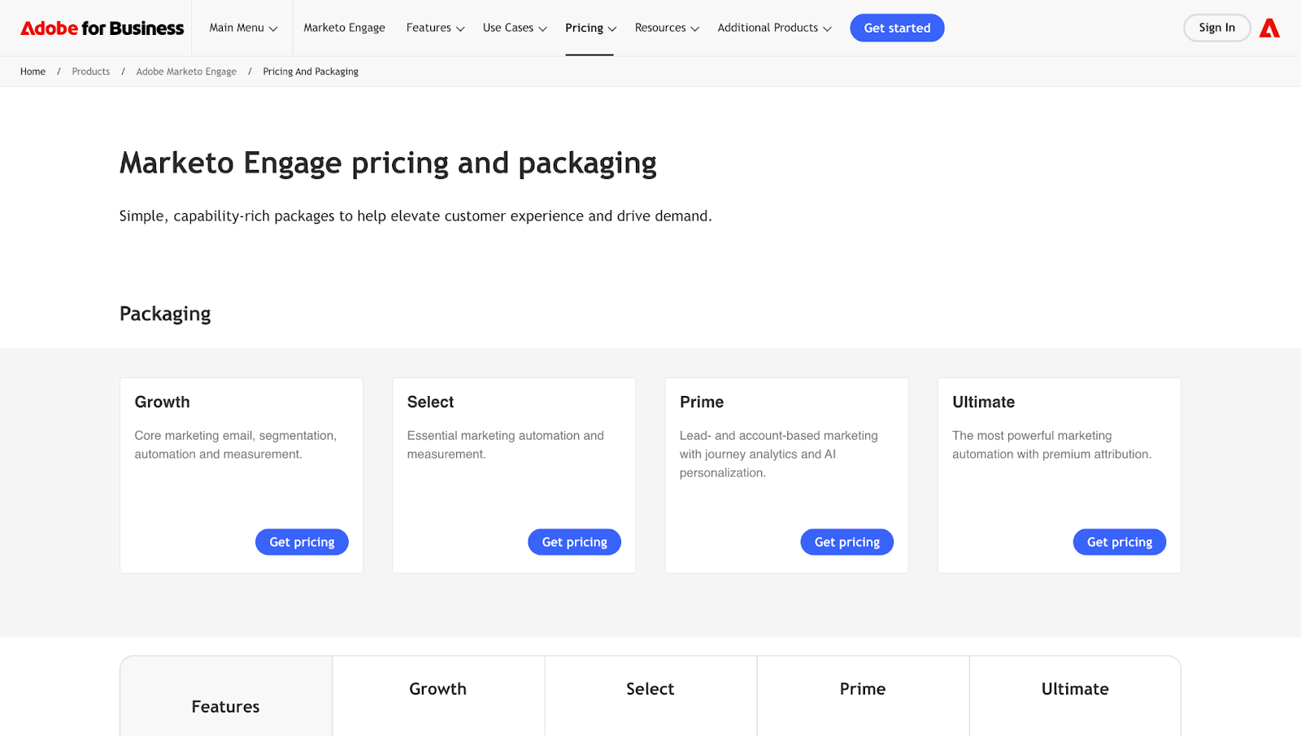Click the Prime column header in table

(x=862, y=689)
